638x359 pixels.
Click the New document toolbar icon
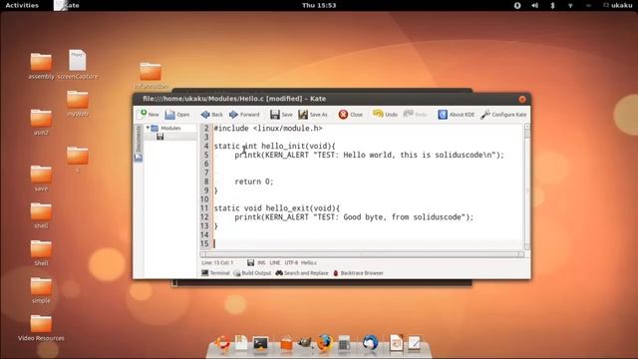(149, 115)
